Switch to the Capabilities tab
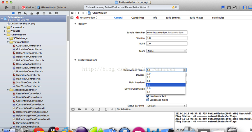Viewport: 252px width, 132px height. pyautogui.click(x=138, y=18)
